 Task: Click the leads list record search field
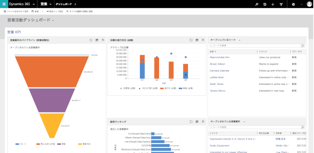coord(255,46)
